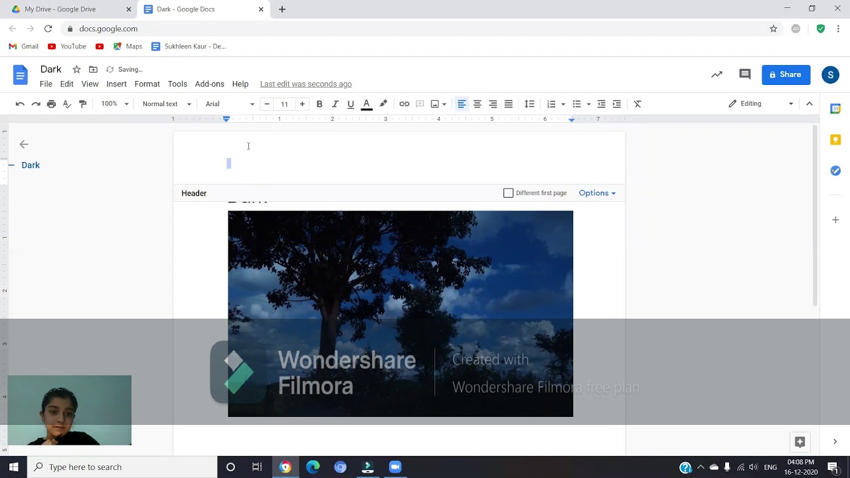Open the Format menu
Viewport: 850px width, 478px height.
[147, 84]
